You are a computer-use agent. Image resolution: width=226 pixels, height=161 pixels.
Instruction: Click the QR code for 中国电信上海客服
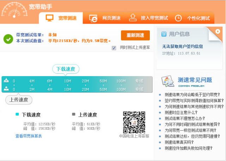(134, 122)
